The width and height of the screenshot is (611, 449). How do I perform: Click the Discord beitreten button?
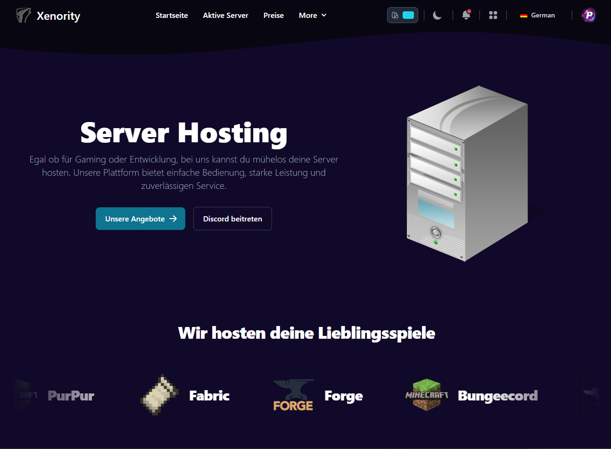[x=232, y=219]
